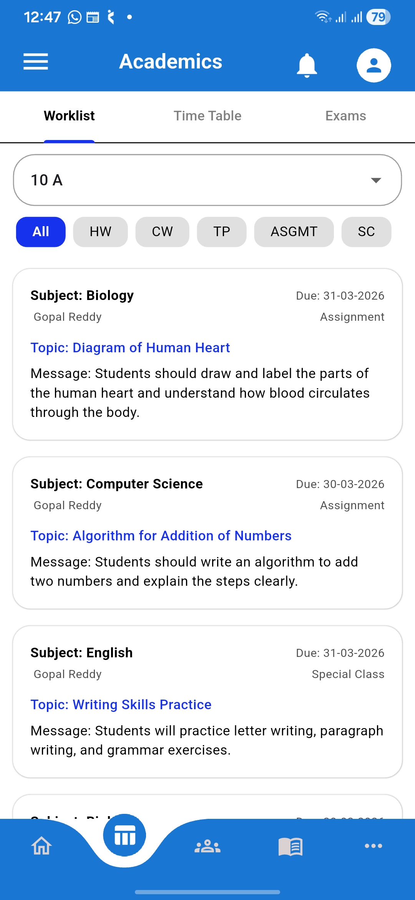
Task: Open the people group icon in bottom bar
Action: (207, 846)
